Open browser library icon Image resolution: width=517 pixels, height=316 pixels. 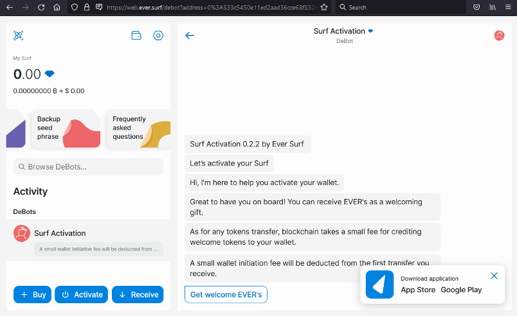tap(493, 7)
